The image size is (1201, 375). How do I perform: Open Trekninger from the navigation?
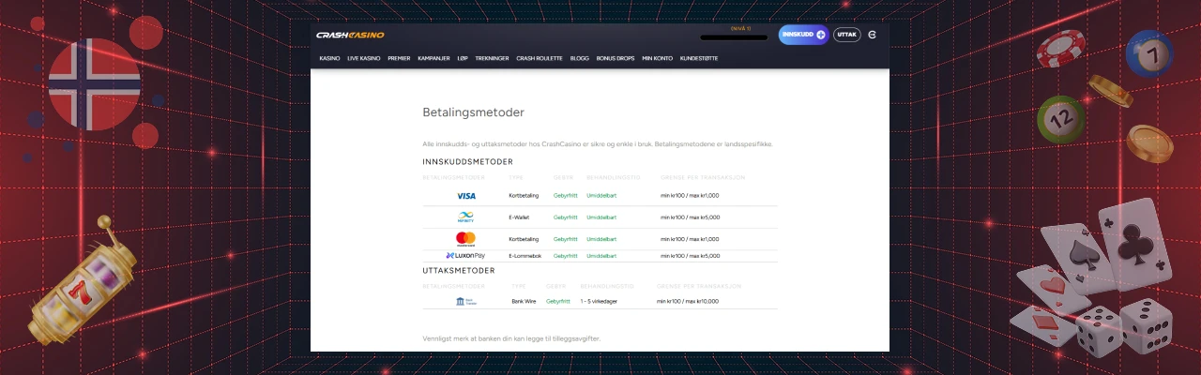click(493, 58)
